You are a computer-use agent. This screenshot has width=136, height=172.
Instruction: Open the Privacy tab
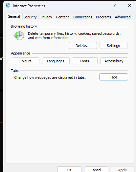(46, 17)
